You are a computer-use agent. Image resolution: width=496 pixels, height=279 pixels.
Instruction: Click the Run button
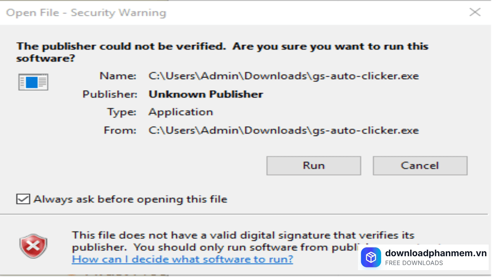(313, 166)
